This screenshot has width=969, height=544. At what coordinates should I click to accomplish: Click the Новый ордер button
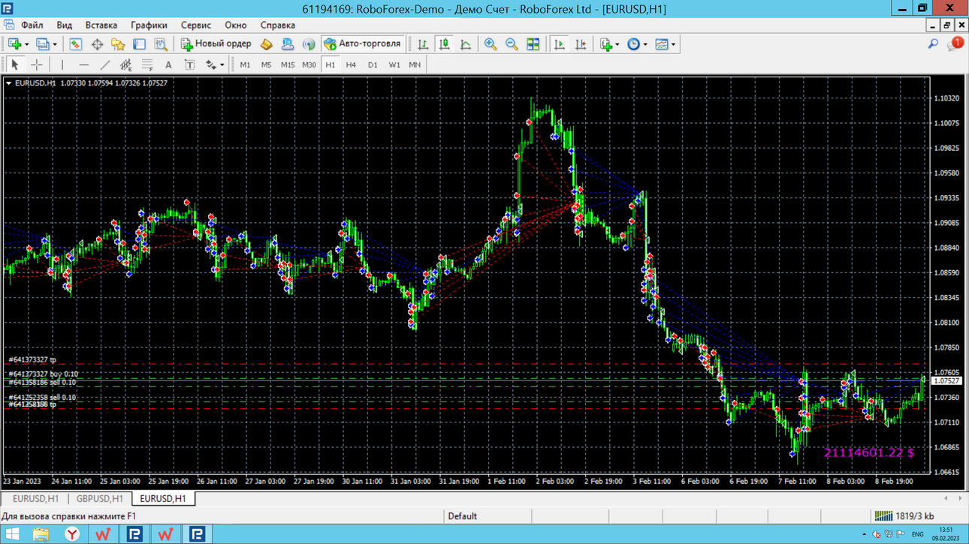click(x=216, y=44)
